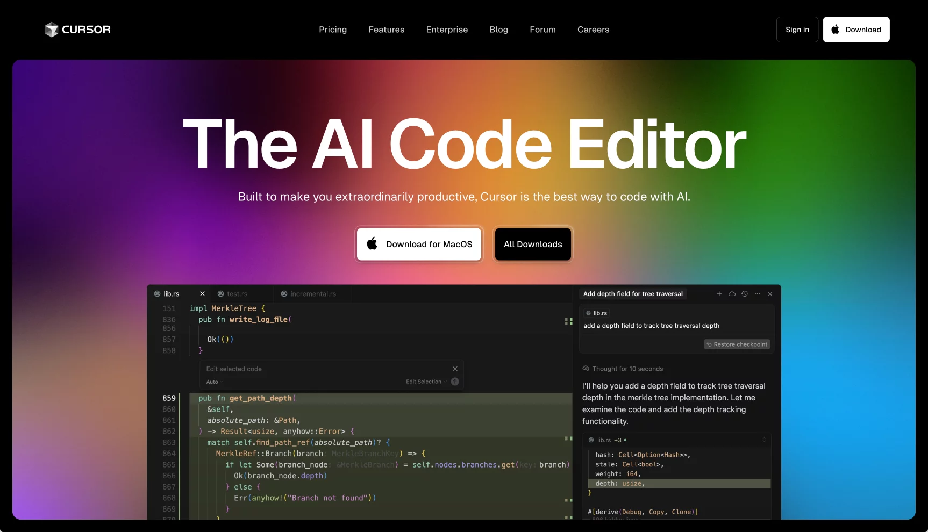Open the All Downloads button
928x532 pixels.
point(533,244)
